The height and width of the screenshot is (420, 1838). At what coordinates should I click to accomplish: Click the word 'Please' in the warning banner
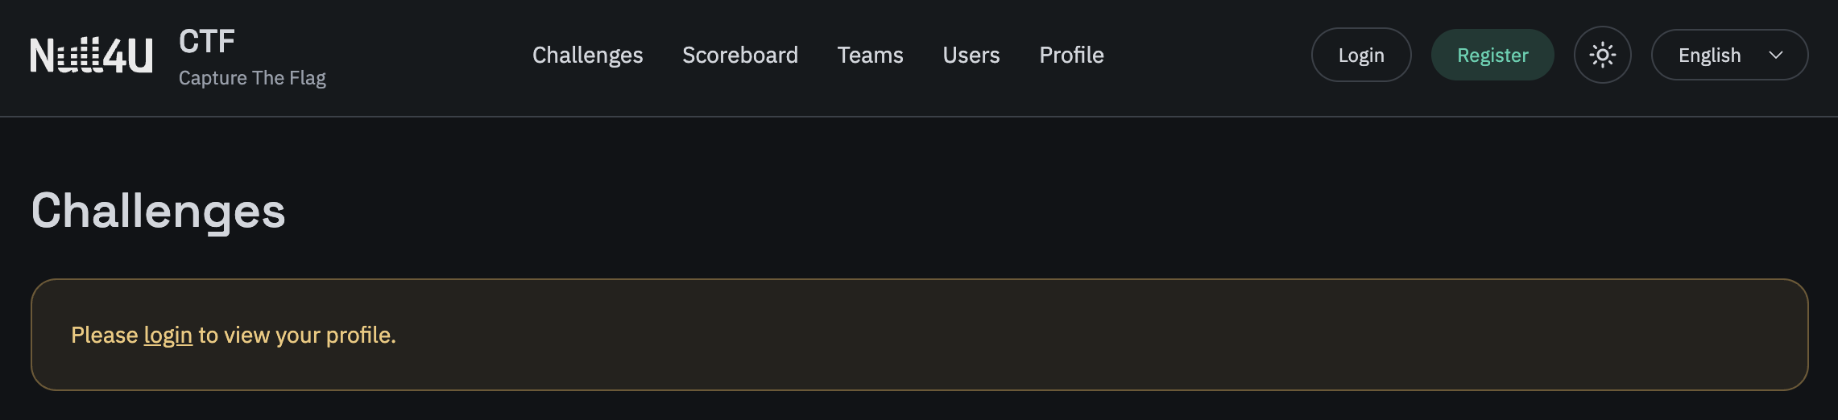105,335
